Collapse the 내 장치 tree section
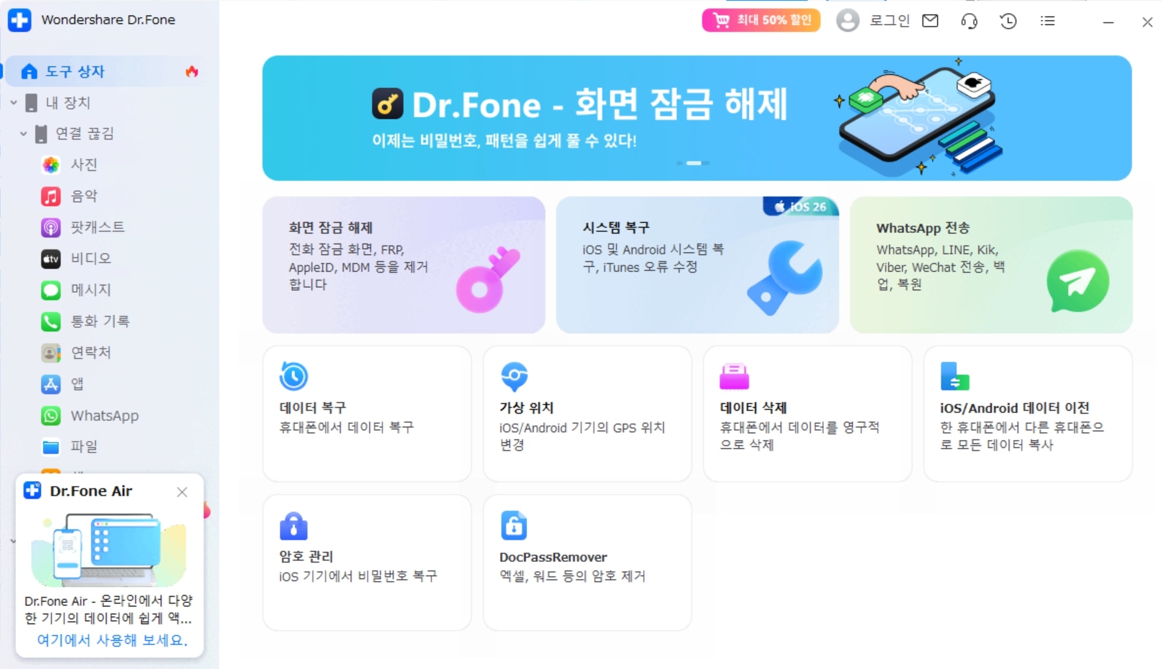 click(14, 102)
